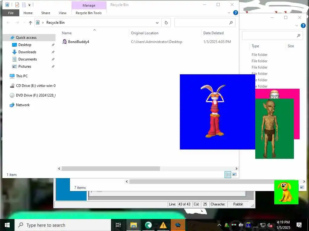Click the Recycle Bin address bar icon
The height and width of the screenshot is (231, 309).
click(x=38, y=23)
